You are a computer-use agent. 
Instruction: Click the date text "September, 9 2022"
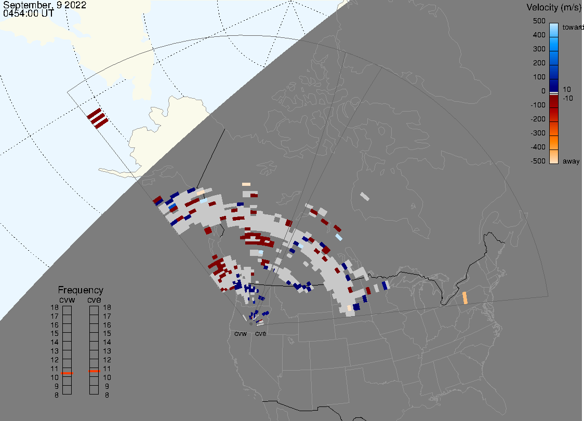[45, 5]
